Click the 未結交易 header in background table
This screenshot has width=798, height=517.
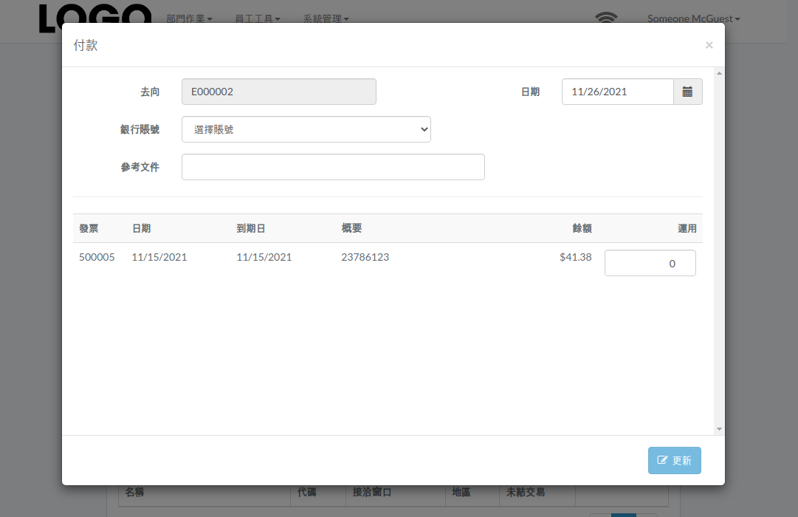525,492
